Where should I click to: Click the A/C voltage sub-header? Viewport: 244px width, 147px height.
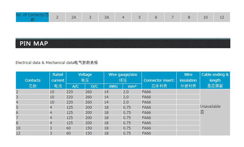click(x=75, y=86)
